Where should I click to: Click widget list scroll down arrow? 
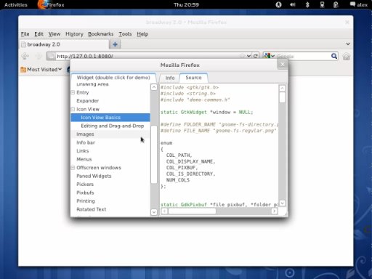[154, 212]
